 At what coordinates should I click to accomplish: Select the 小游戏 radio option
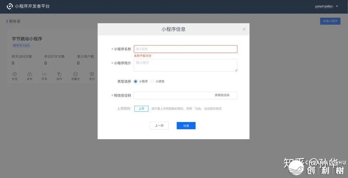(x=152, y=81)
